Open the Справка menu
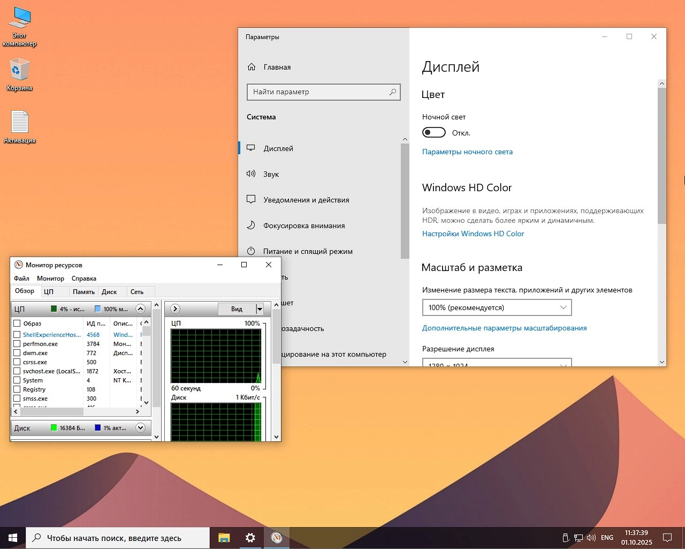 point(84,279)
